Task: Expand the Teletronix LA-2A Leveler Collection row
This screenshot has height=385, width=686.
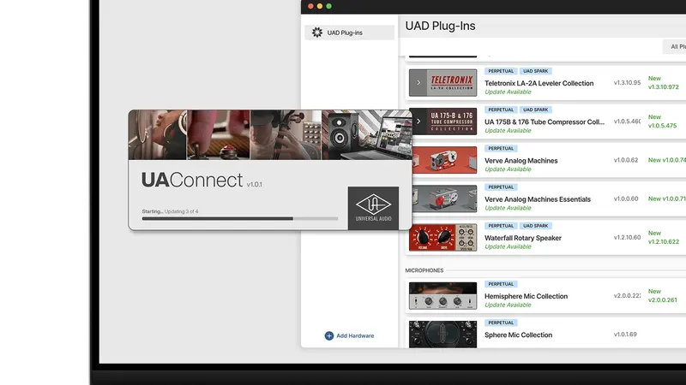Action: pyautogui.click(x=418, y=82)
